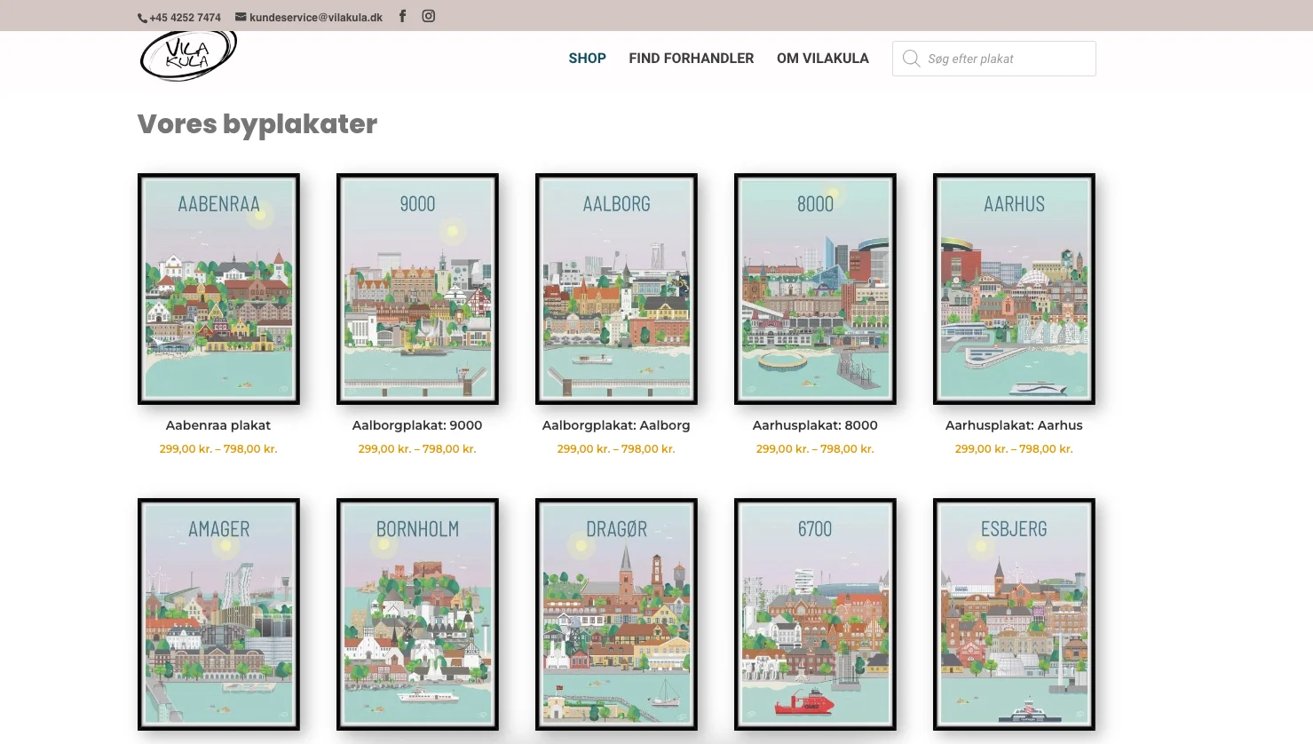
Task: Open the Amager poster thumbnail
Action: coord(218,613)
